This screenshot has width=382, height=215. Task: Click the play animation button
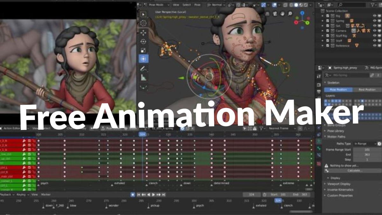(x=153, y=194)
